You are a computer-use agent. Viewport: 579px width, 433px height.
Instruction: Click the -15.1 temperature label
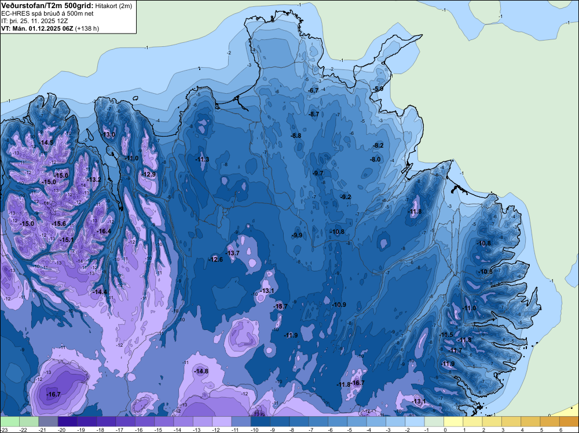pos(67,240)
